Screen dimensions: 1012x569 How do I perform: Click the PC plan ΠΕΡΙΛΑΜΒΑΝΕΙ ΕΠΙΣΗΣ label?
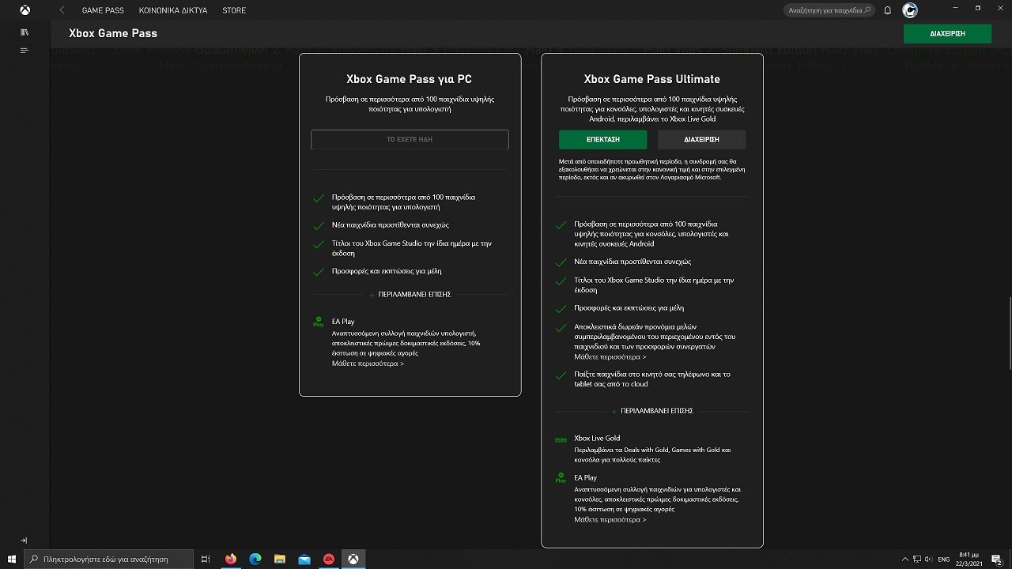(414, 294)
